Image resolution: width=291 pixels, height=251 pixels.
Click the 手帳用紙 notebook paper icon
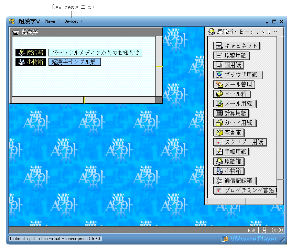pos(219,152)
